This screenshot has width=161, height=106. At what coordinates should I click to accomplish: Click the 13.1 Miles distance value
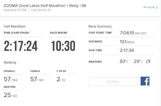(x=127, y=42)
